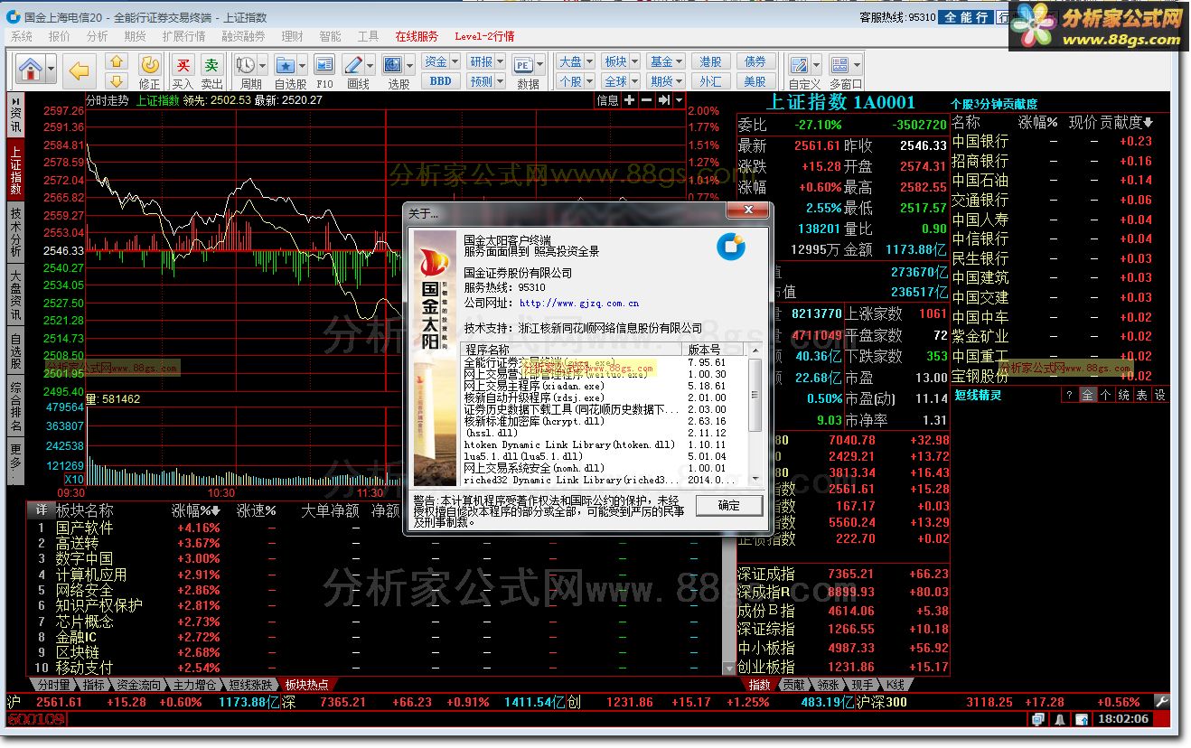
Task: Open the 报价 menu
Action: (x=59, y=36)
